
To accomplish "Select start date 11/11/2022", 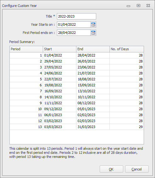I will pos(60,103).
